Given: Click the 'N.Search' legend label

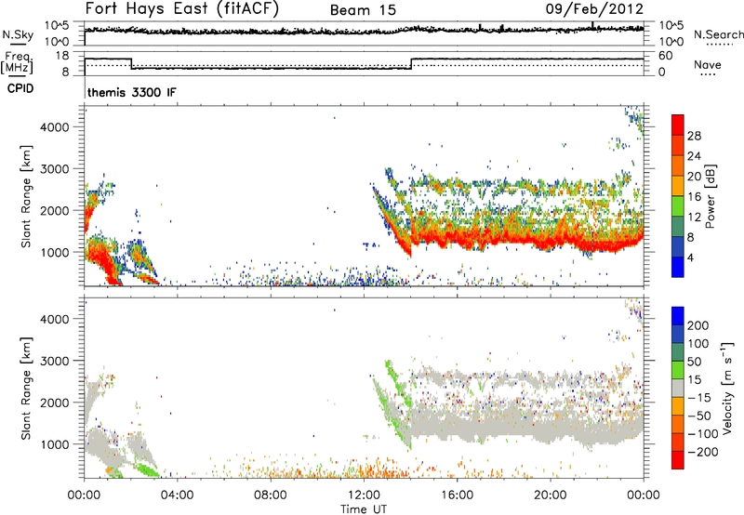Looking at the screenshot, I should click(718, 34).
